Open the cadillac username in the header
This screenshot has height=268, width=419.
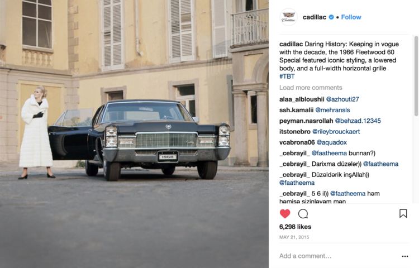pos(314,17)
